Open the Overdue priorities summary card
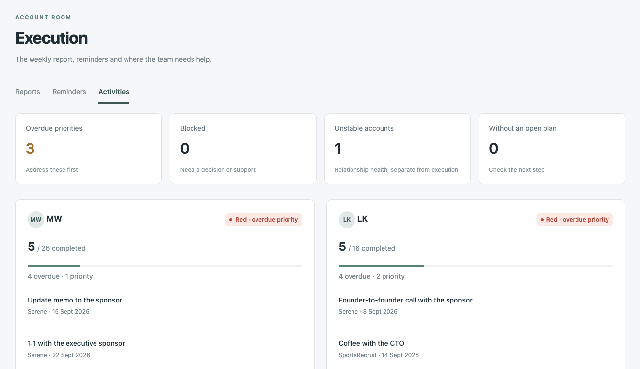640x369 pixels. tap(89, 149)
